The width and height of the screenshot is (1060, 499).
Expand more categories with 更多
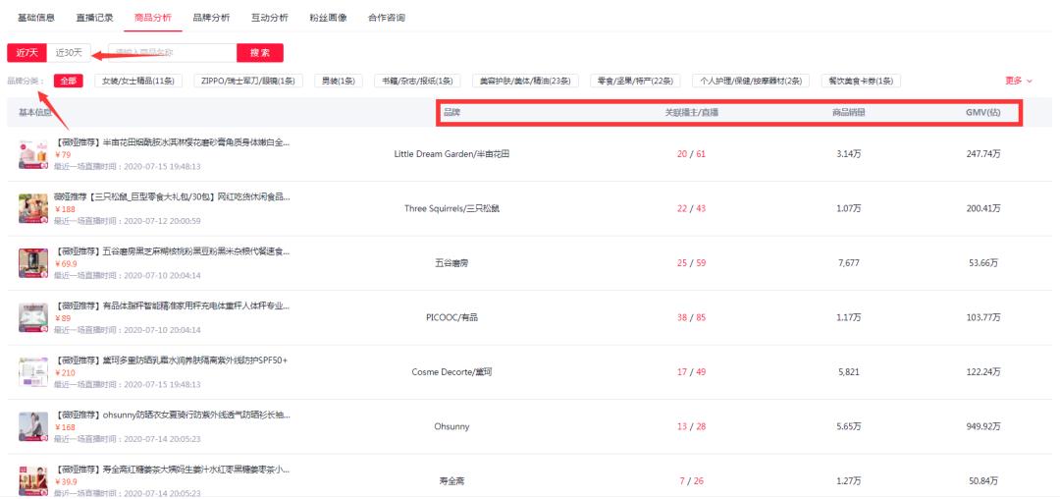[x=1019, y=81]
